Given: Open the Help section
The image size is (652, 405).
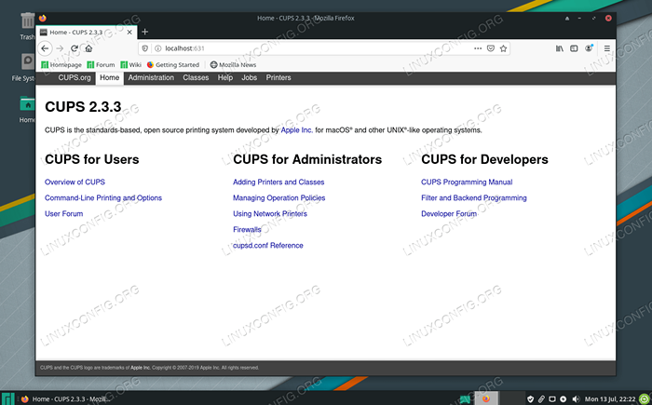Looking at the screenshot, I should click(x=225, y=78).
